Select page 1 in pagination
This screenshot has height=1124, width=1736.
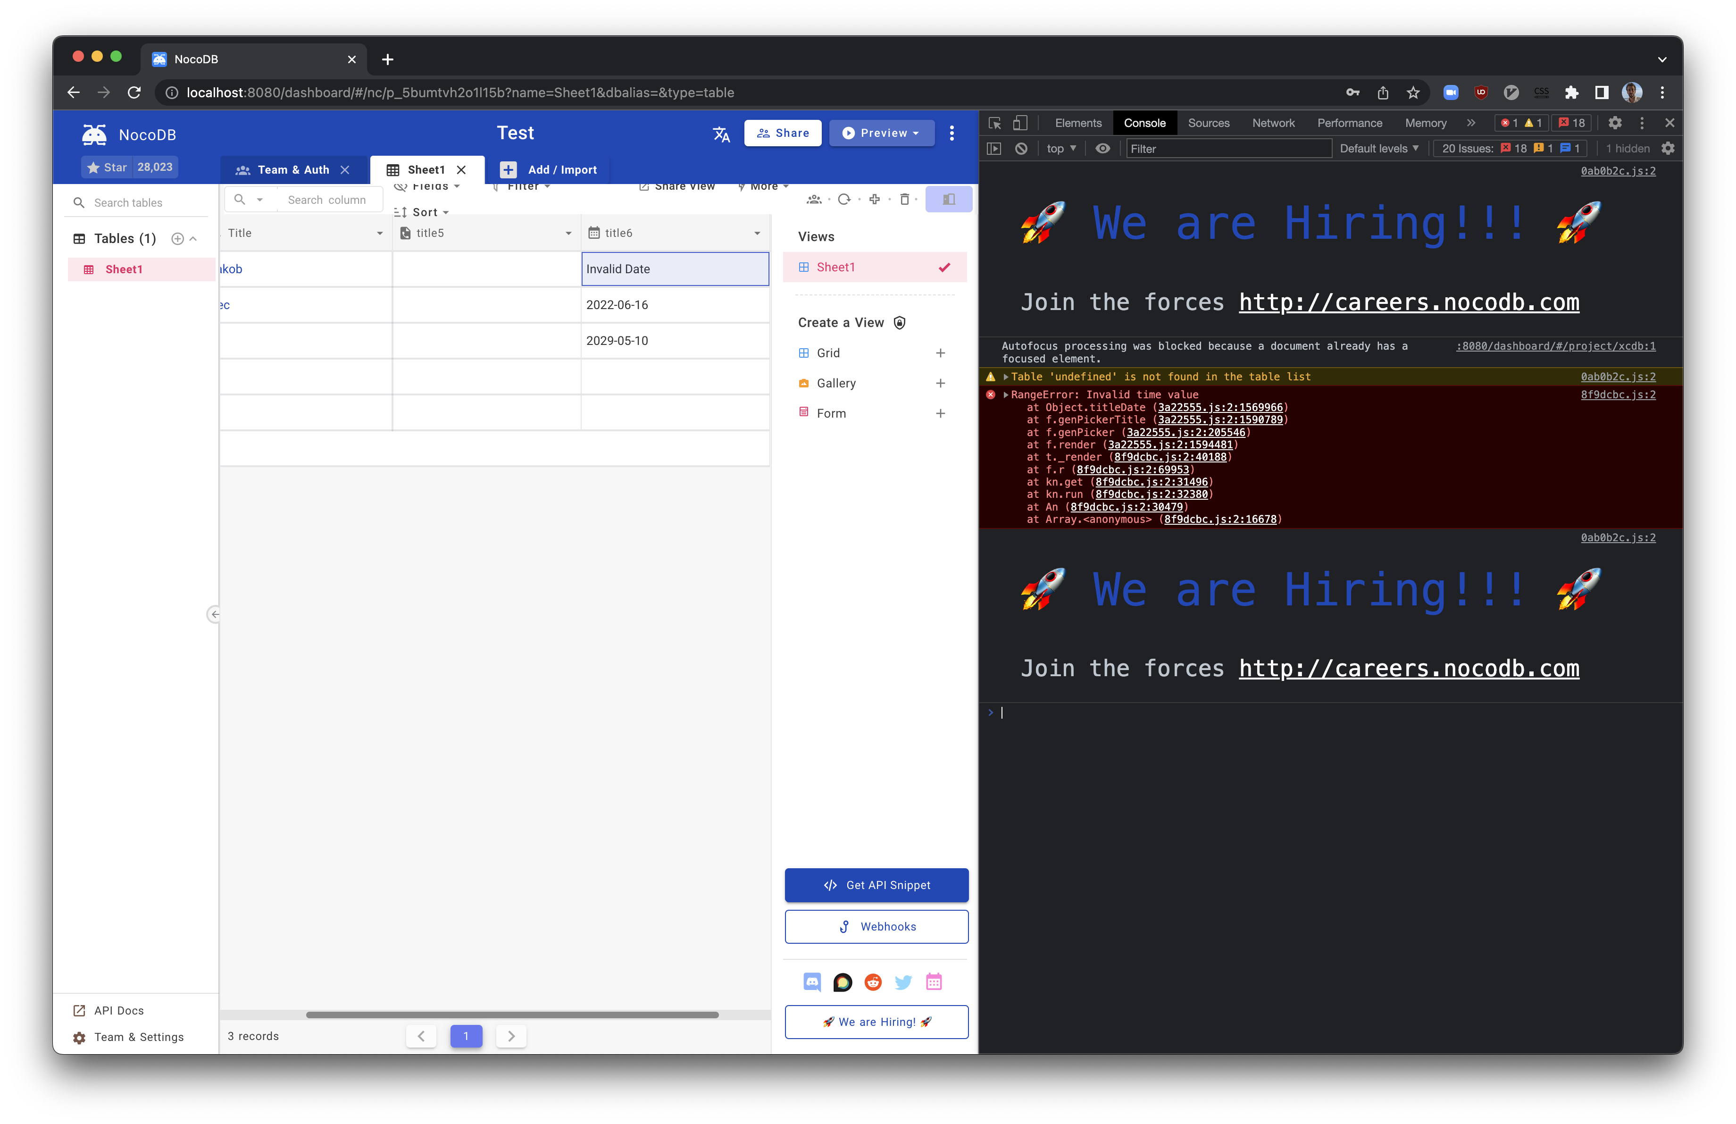click(x=466, y=1036)
